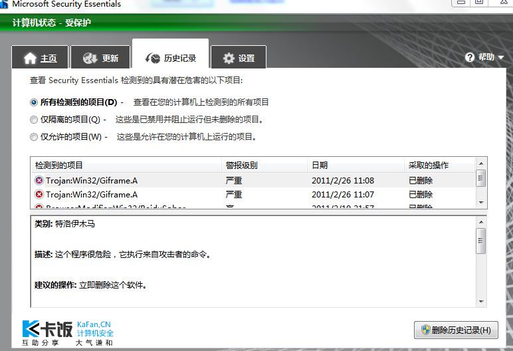
Task: Click 已删除 action in the 11:08 row
Action: tap(421, 180)
